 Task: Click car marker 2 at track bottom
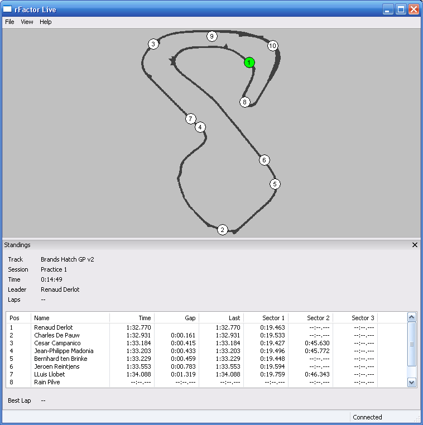[x=223, y=230]
